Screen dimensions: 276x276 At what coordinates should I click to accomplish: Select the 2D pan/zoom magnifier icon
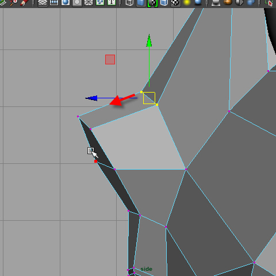coord(13,2)
